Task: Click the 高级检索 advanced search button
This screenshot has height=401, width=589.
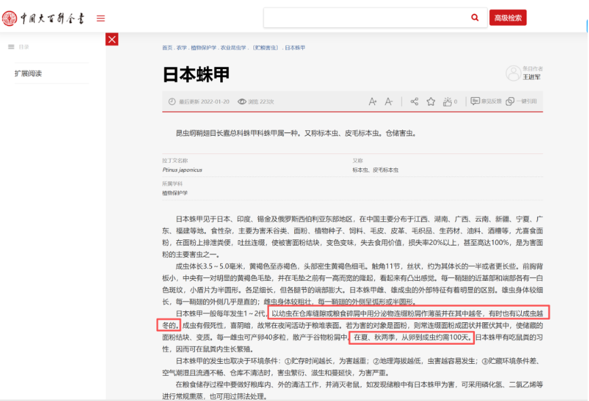Action: point(507,18)
